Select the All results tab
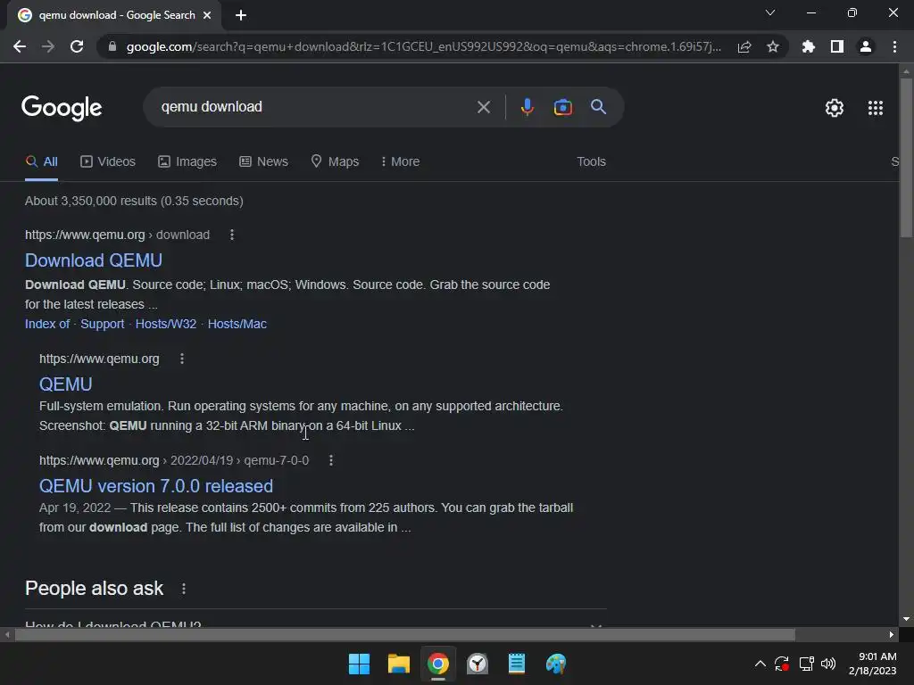The image size is (914, 685). click(x=41, y=161)
